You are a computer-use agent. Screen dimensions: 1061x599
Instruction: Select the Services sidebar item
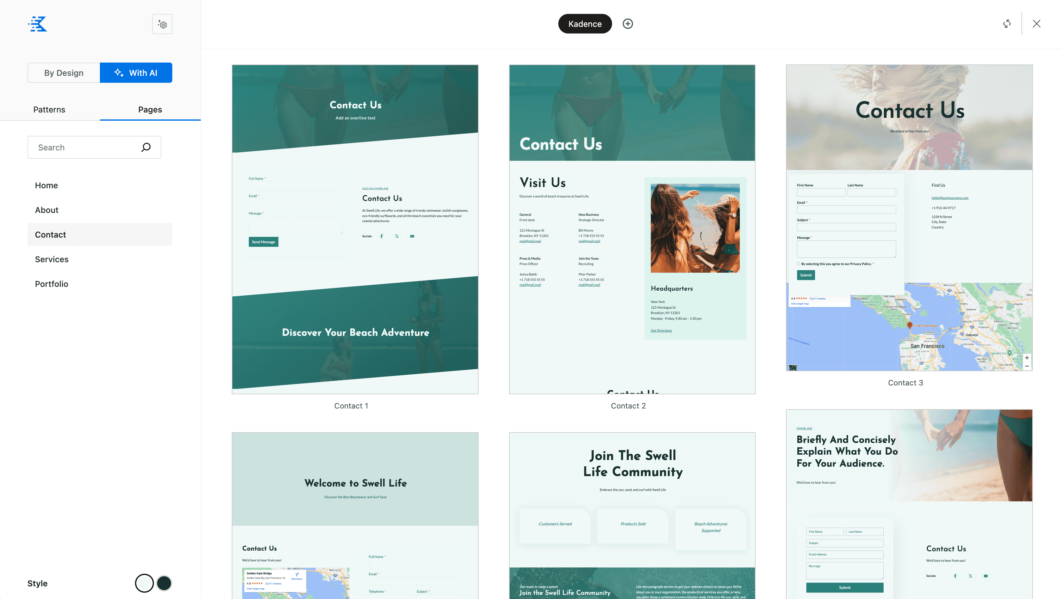pos(51,259)
